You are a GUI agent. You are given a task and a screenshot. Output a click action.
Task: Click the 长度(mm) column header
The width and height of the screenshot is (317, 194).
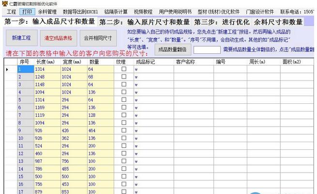(47, 62)
